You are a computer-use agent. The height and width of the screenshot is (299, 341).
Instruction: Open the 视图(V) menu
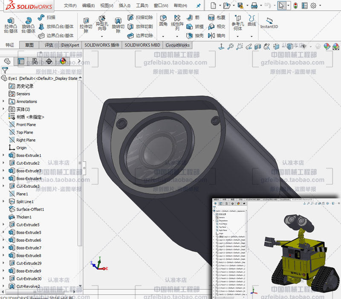(107, 6)
